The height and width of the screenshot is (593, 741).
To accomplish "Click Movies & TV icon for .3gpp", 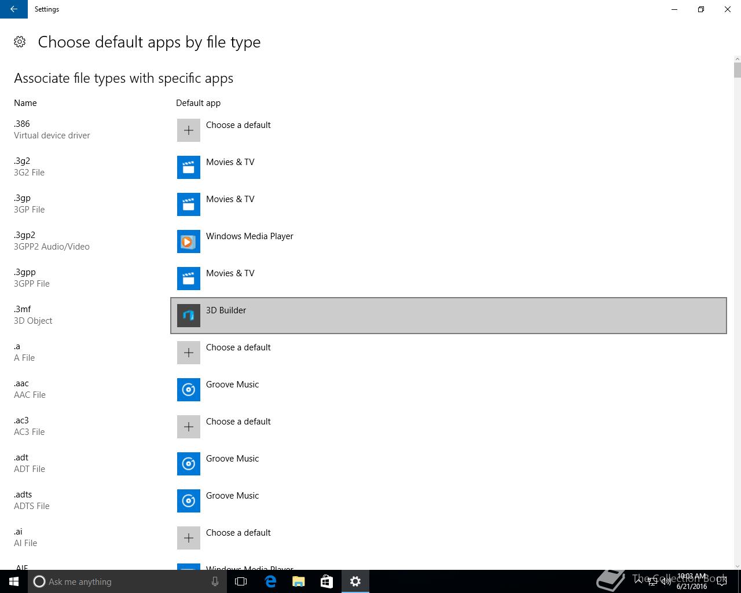I will click(189, 279).
